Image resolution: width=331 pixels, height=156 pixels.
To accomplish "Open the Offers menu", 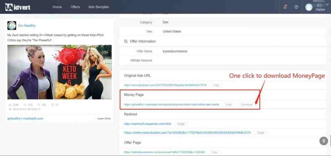I will pyautogui.click(x=75, y=7).
